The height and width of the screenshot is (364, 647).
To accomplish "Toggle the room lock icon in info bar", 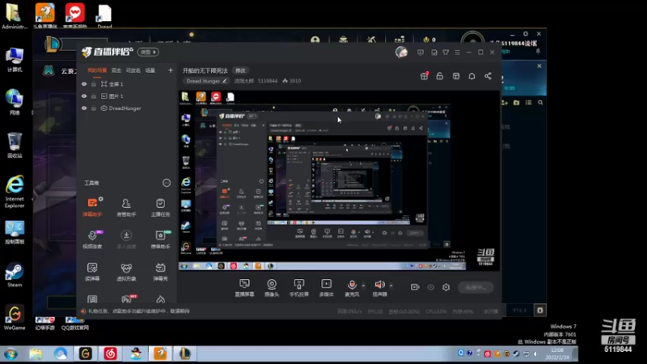I will (x=440, y=76).
